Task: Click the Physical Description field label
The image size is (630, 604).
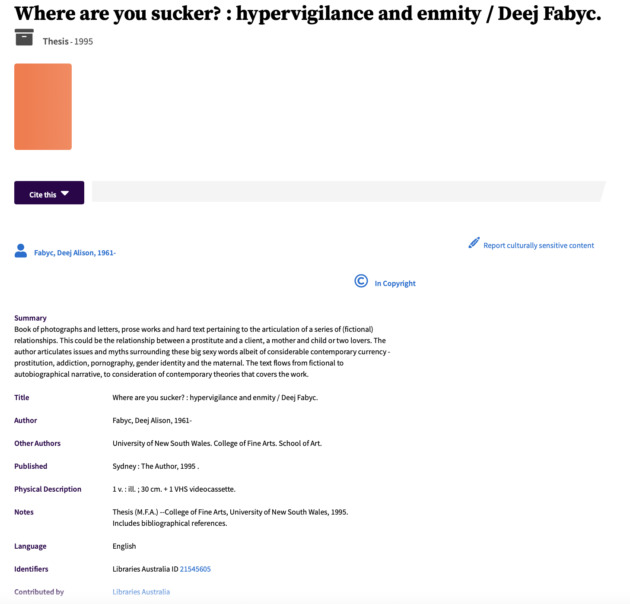Action: point(48,489)
